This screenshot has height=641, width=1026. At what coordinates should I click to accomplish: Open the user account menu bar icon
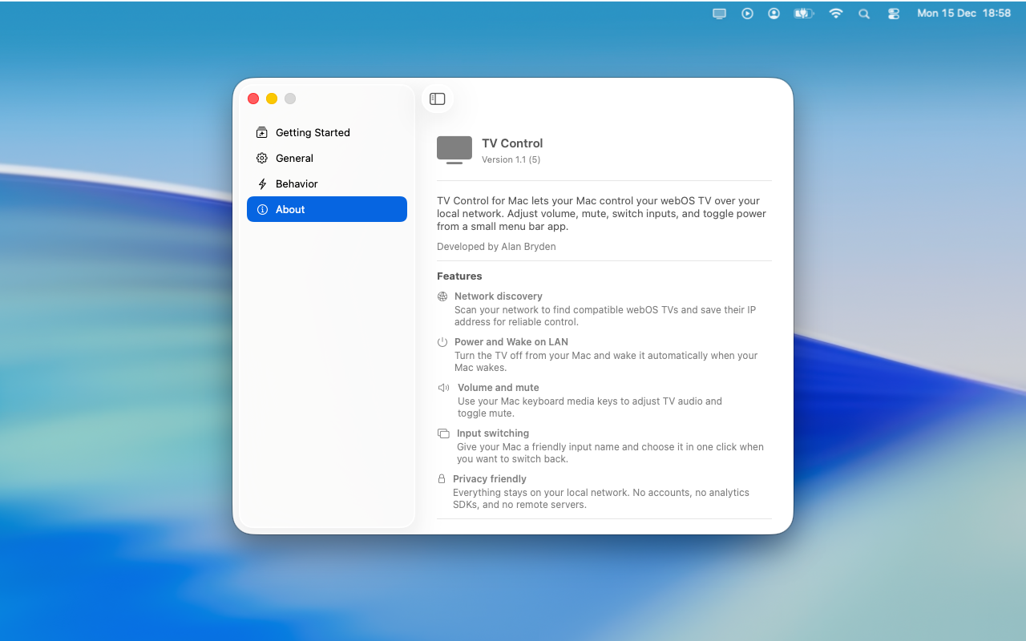point(774,14)
